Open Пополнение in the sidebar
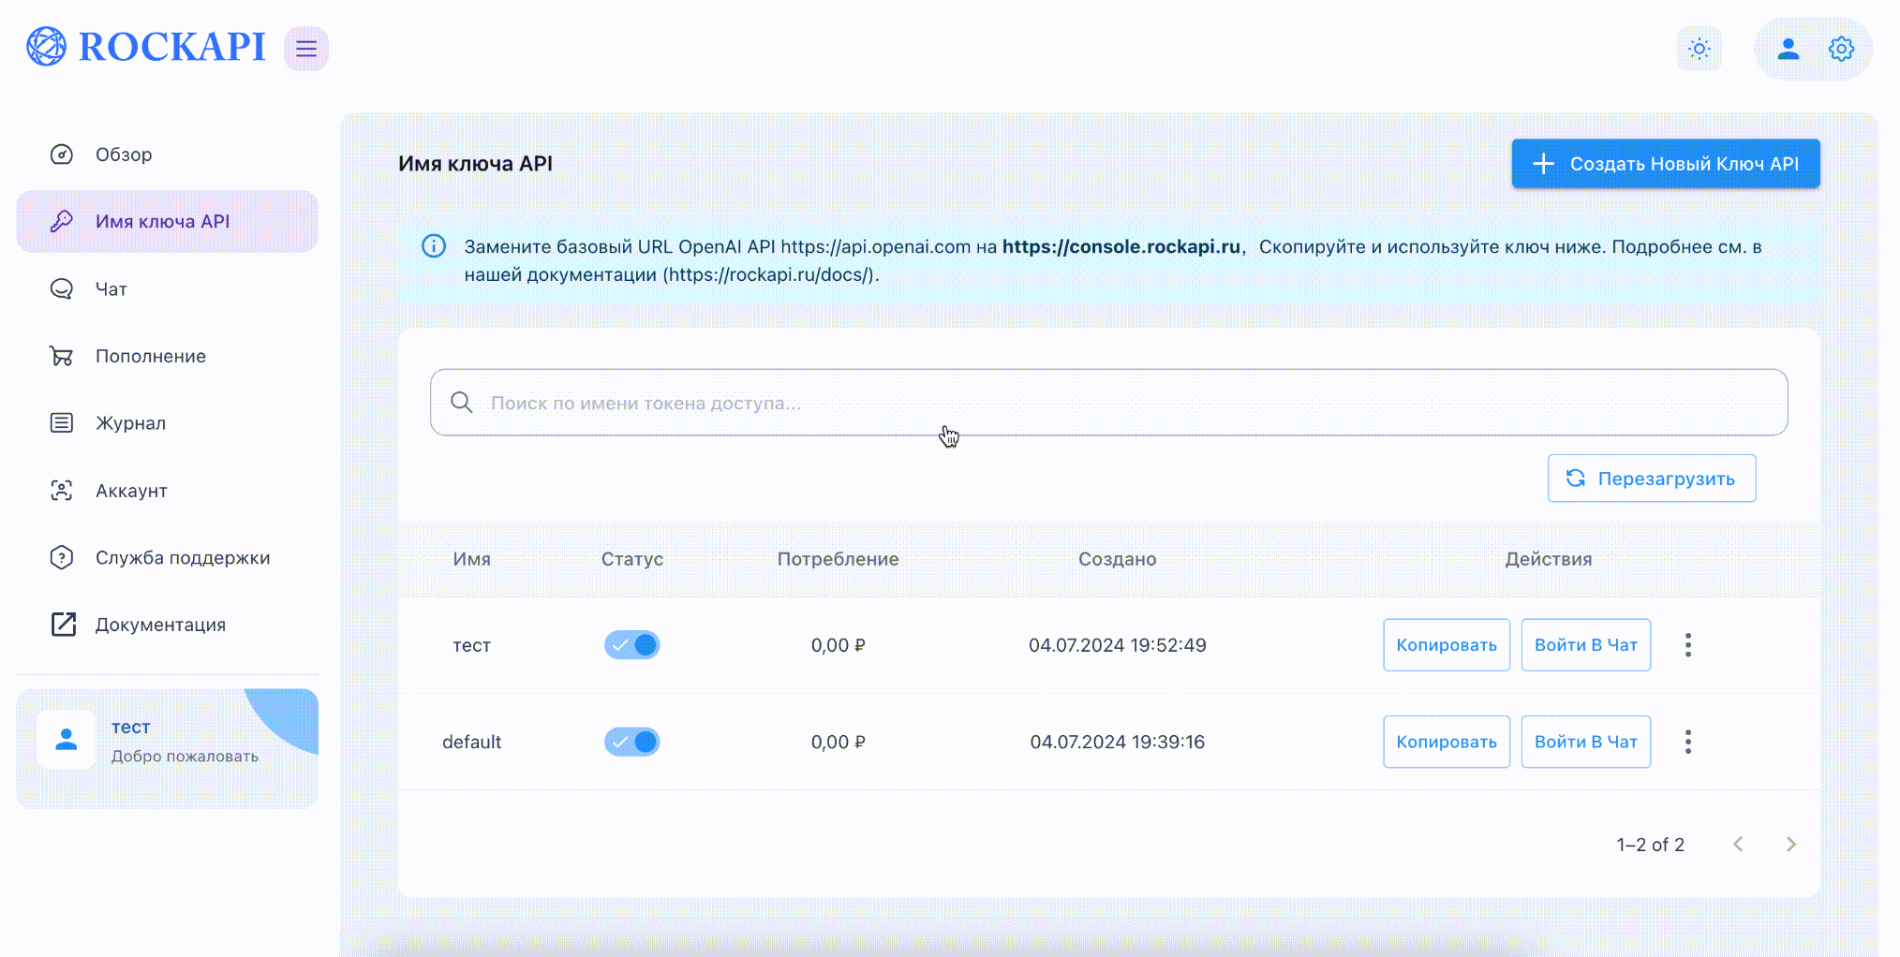 167,356
